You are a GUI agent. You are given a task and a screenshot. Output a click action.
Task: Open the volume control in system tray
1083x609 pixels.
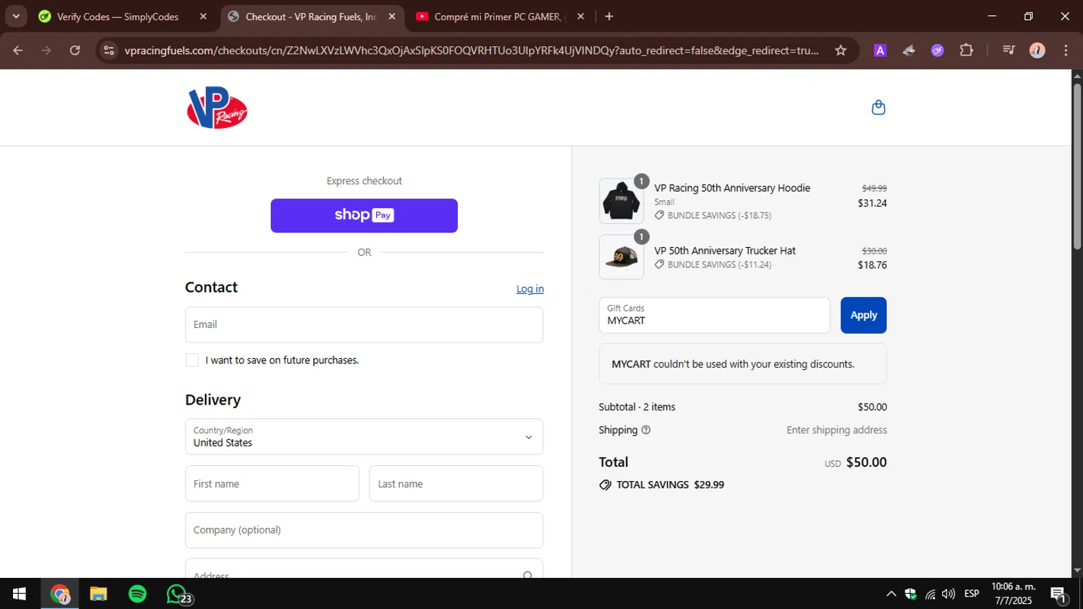click(x=949, y=594)
